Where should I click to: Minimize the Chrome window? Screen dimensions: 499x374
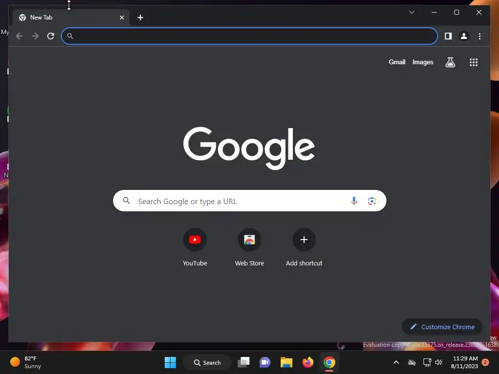(434, 12)
